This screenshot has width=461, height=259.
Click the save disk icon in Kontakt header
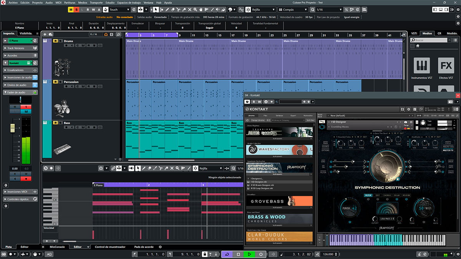(403, 109)
